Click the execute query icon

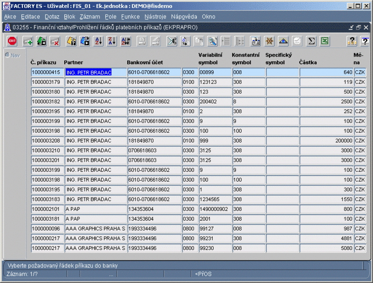coord(85,41)
